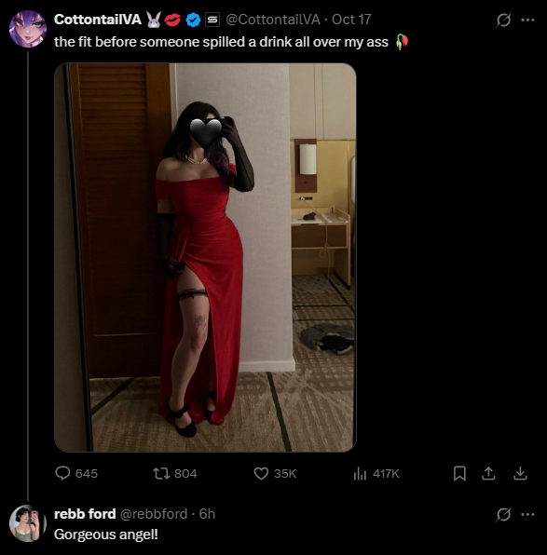Open Grok explain icon on rebb ford reply
This screenshot has height=555, width=547.
tap(503, 514)
